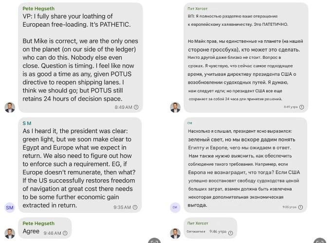Click the timer icon beside 9:46 AM
This screenshot has width=331, height=243.
click(x=65, y=233)
